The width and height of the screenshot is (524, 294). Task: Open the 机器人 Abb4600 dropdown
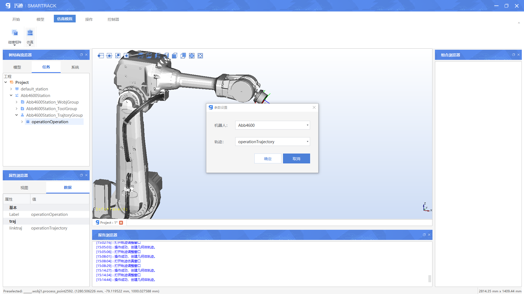tap(272, 125)
